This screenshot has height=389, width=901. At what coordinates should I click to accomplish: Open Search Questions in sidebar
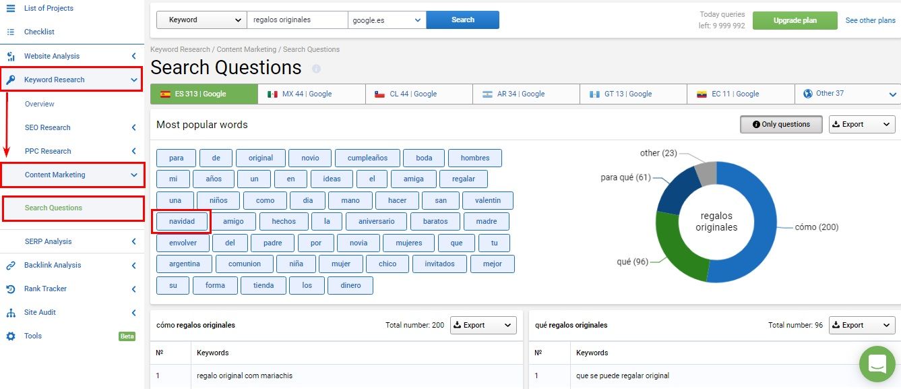53,208
